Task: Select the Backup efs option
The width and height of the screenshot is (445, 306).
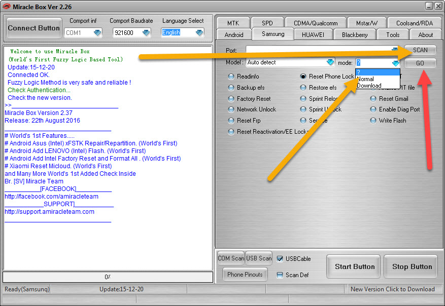Action: [231, 88]
